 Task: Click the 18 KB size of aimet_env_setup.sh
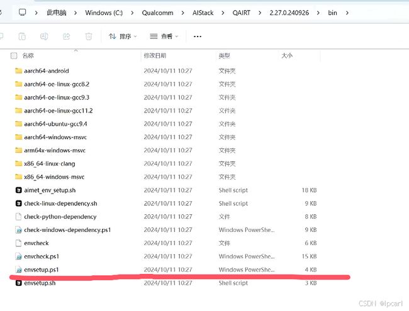tap(309, 190)
